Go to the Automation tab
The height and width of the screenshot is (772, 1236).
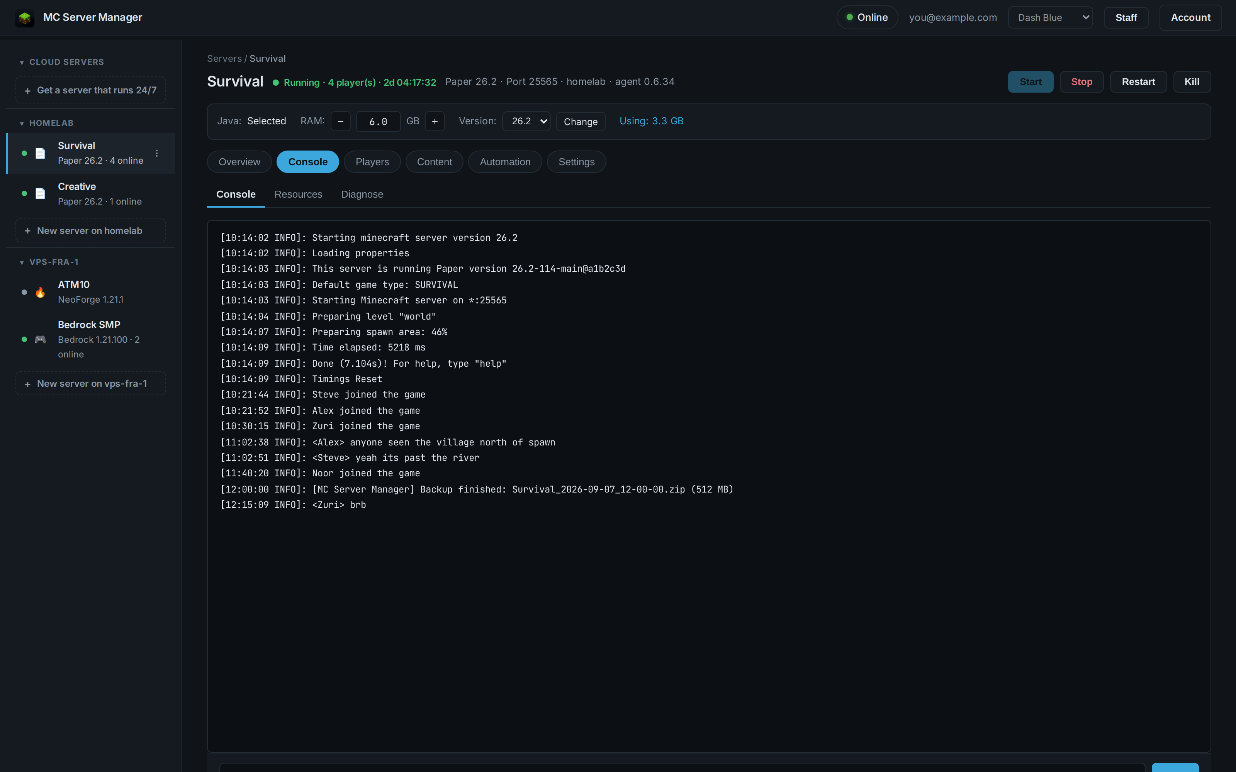[x=504, y=162]
